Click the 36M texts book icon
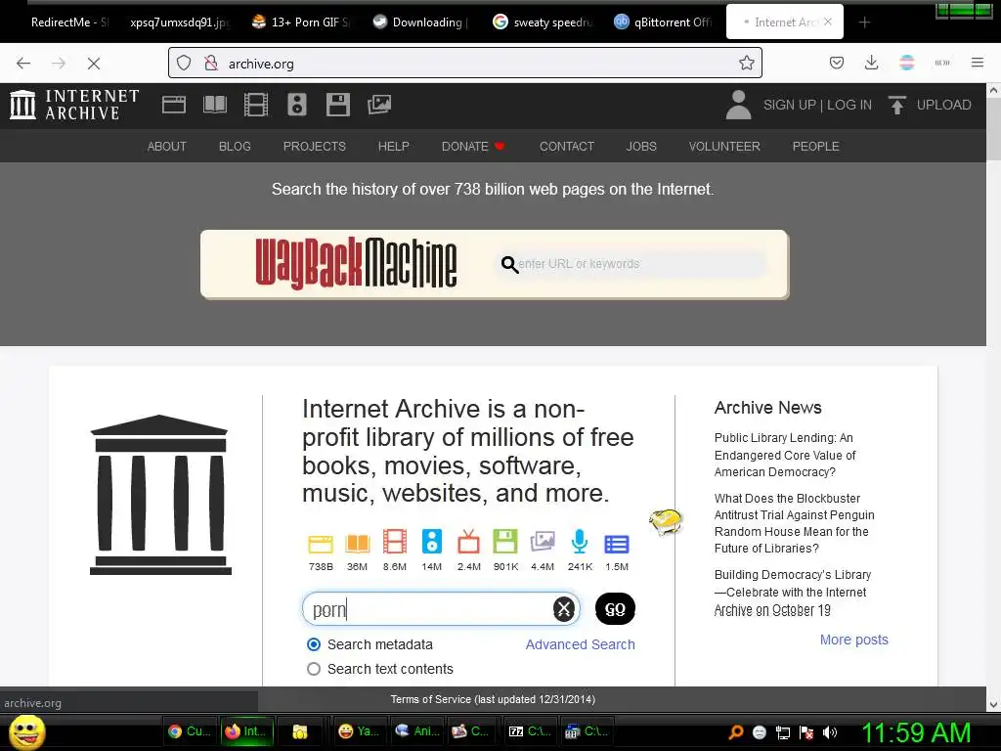Image resolution: width=1001 pixels, height=751 pixels. (x=358, y=544)
